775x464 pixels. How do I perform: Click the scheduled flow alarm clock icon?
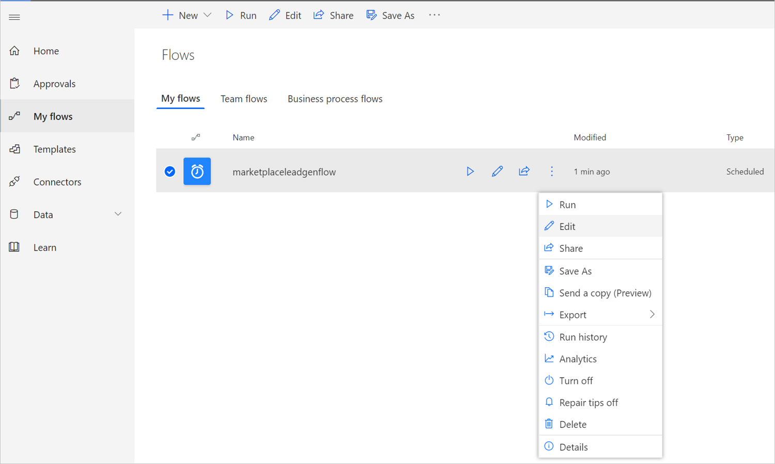tap(197, 172)
